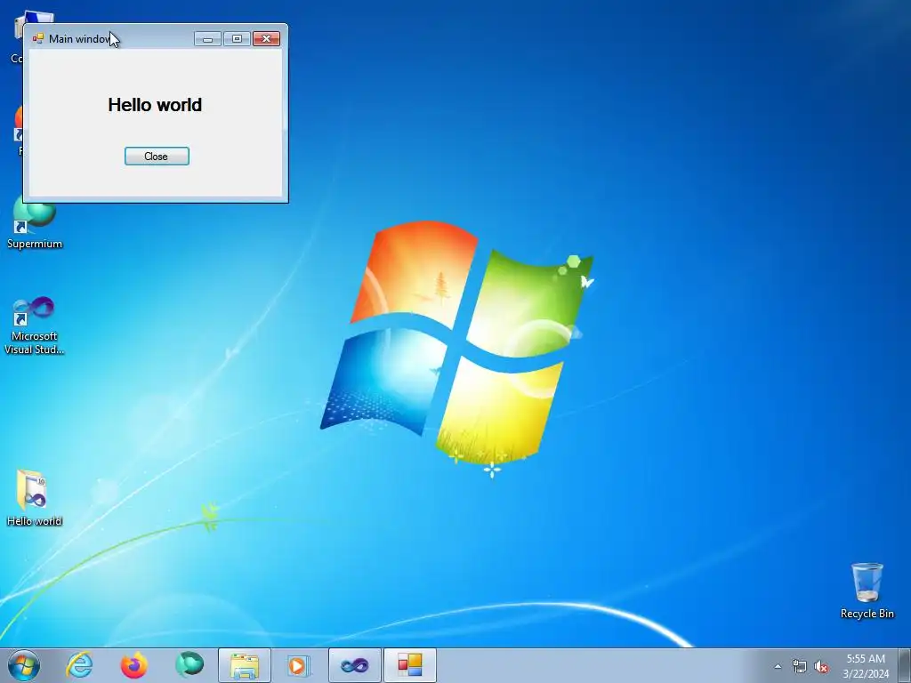The image size is (911, 683).
Task: Open Windows Media Player from taskbar
Action: coord(299,665)
